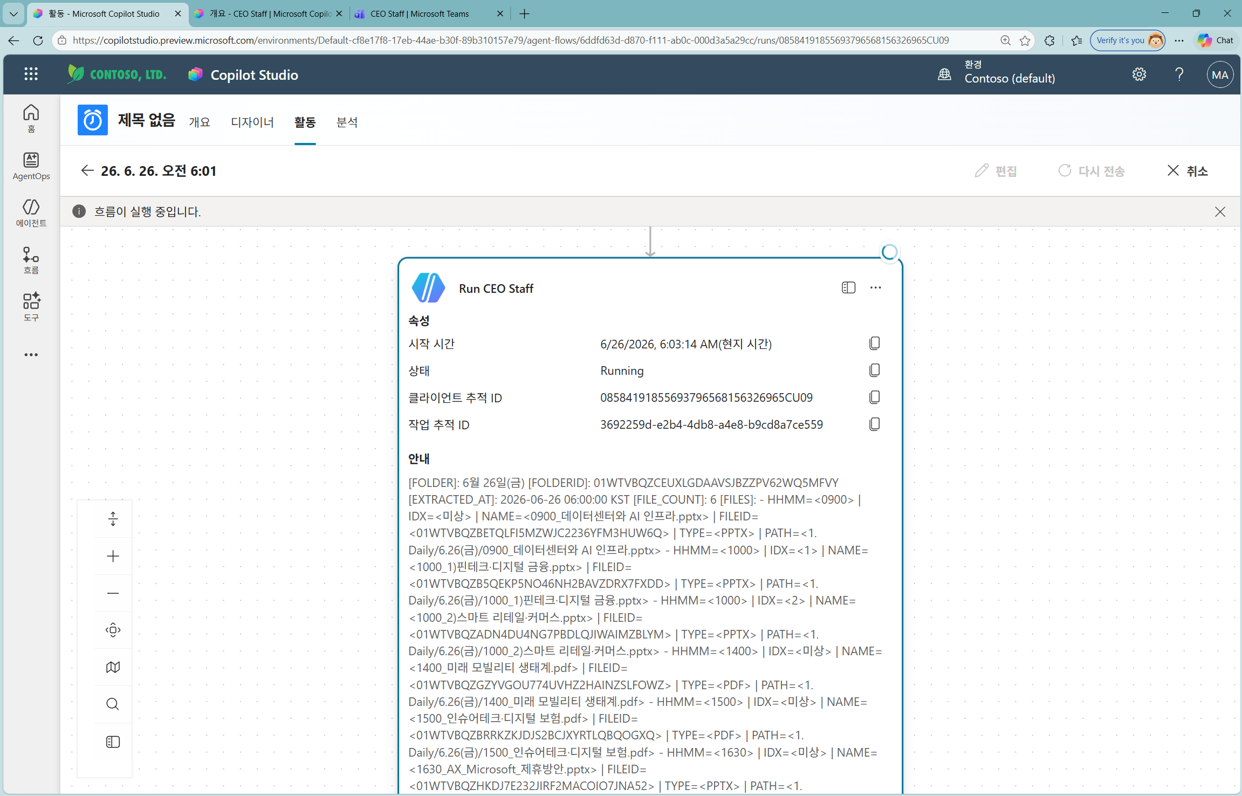Click the Copilot Studio home link
This screenshot has height=796, width=1242.
(254, 75)
